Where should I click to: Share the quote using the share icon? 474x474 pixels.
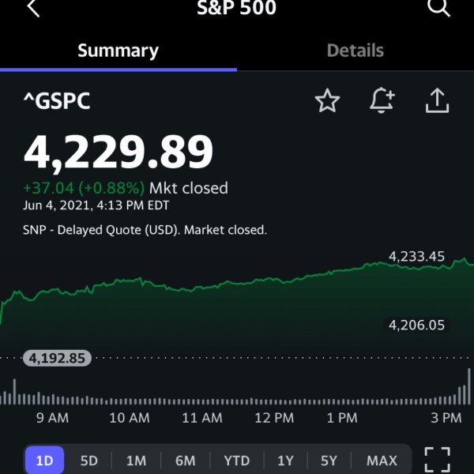(x=437, y=100)
